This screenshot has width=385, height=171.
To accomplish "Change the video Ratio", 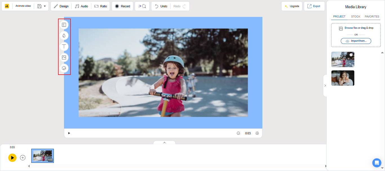I will coord(101,6).
